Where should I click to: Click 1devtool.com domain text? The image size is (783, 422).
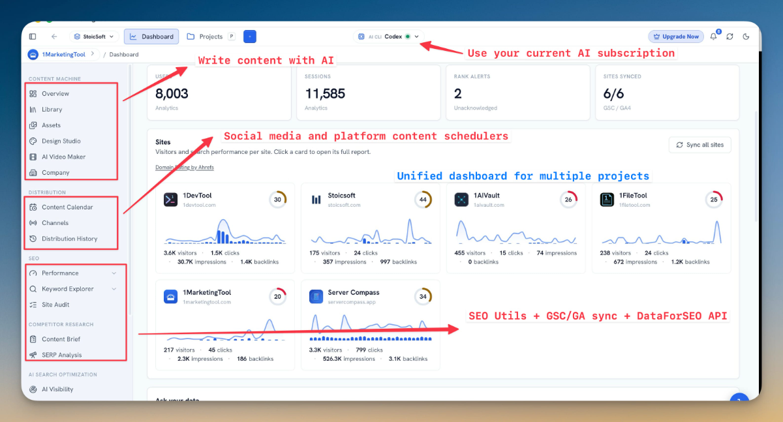199,205
